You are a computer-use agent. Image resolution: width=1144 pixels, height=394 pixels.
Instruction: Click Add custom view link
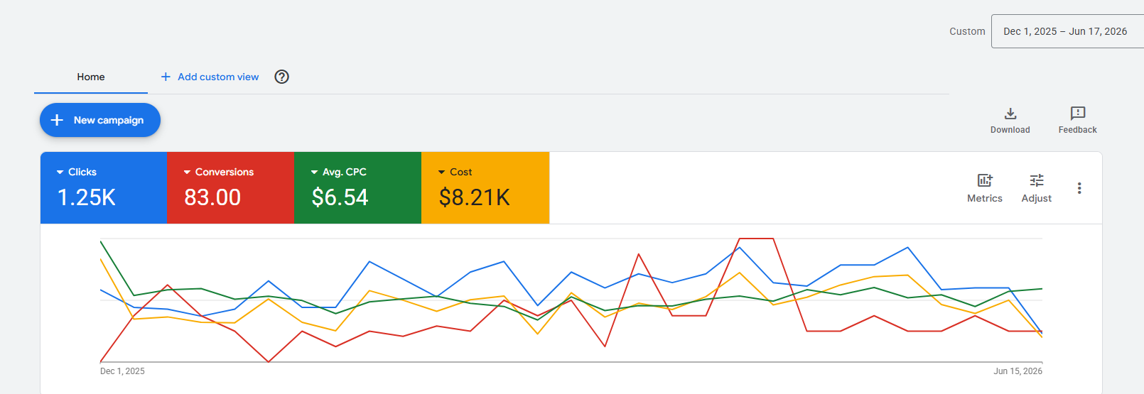(218, 77)
